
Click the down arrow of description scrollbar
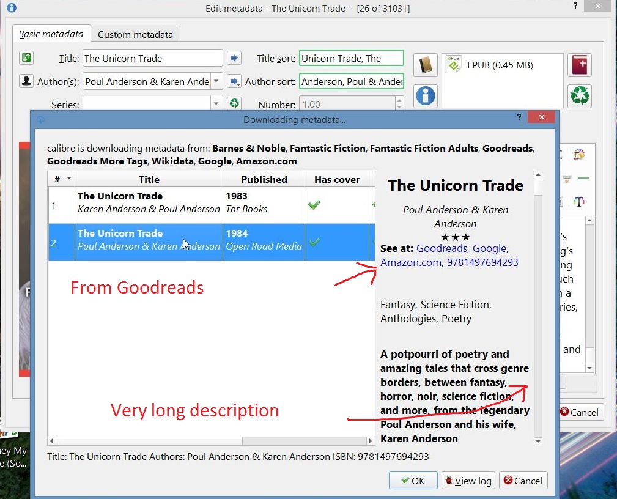[538, 441]
